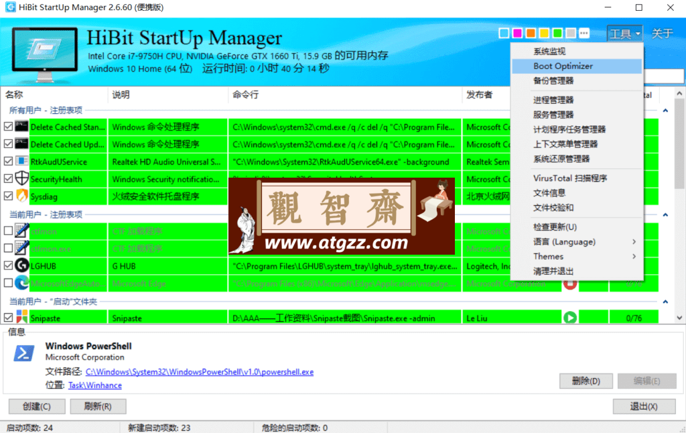Pick the yellow color swatch
The height and width of the screenshot is (433, 686).
click(544, 34)
